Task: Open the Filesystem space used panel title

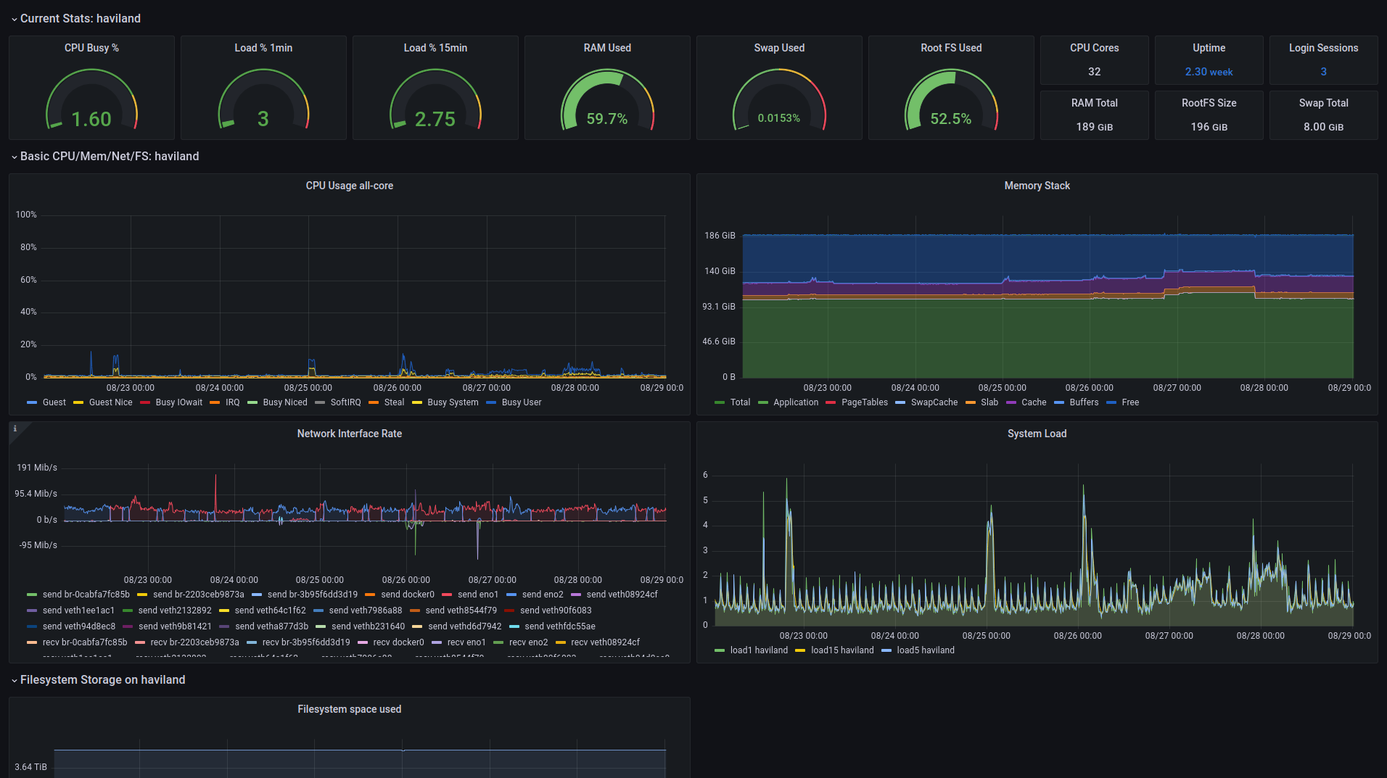Action: pos(349,709)
